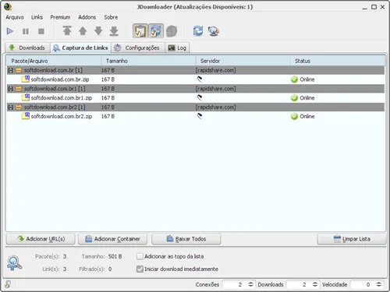This screenshot has height=292, width=390.
Task: Click the Baixar Todos button
Action: click(186, 239)
